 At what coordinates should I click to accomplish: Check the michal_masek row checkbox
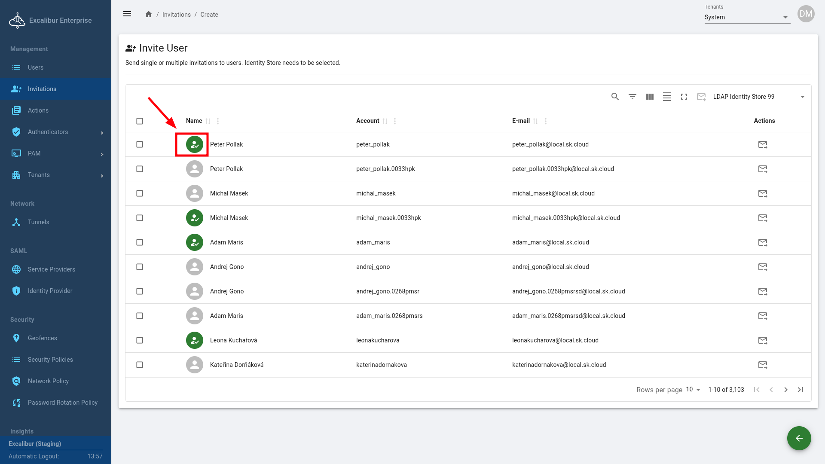pyautogui.click(x=140, y=193)
